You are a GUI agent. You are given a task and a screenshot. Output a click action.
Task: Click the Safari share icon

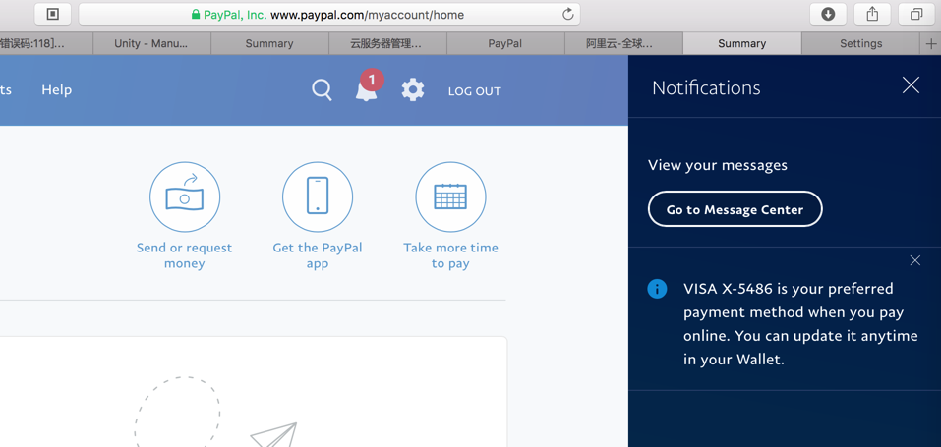[x=872, y=15]
